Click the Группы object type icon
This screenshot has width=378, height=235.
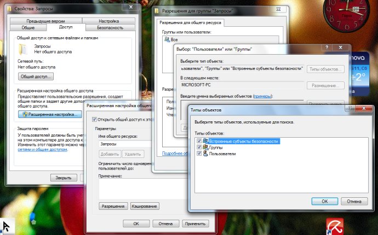(x=205, y=147)
